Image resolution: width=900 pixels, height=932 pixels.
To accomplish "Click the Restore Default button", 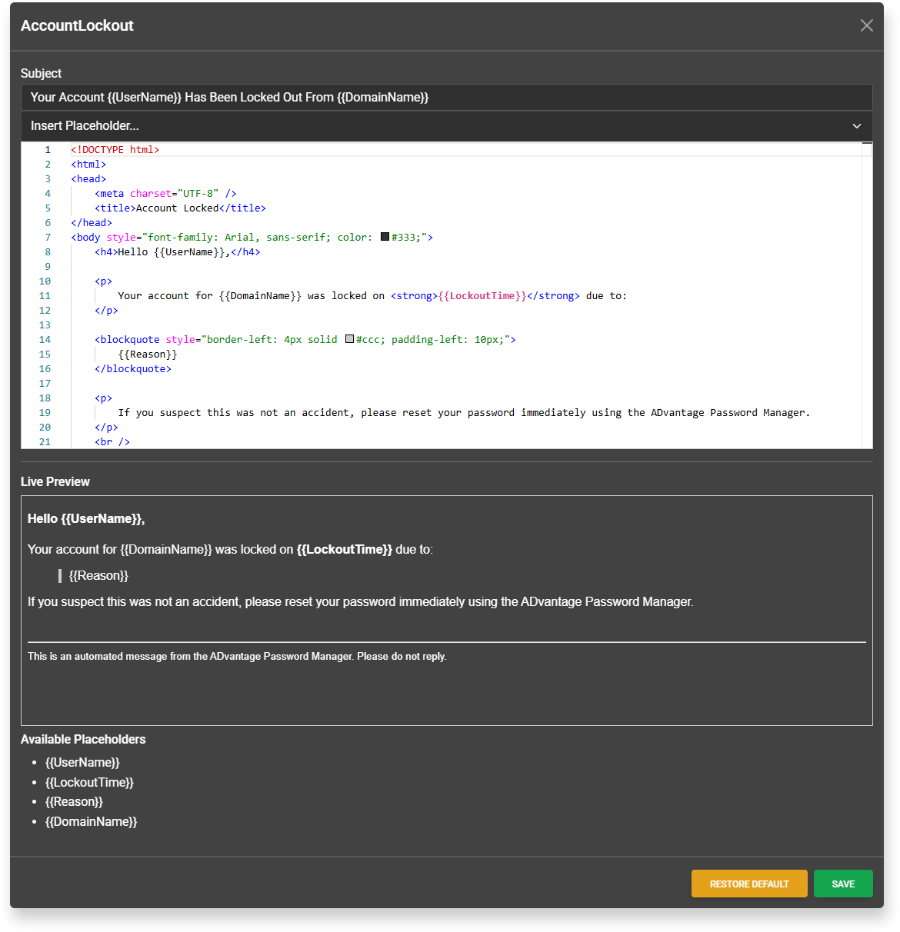I will 748,884.
